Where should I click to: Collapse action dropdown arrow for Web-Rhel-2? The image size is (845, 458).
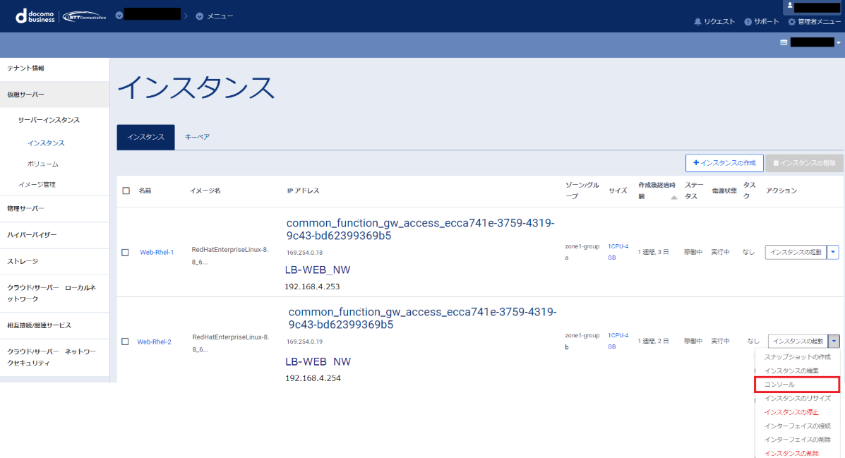click(834, 341)
